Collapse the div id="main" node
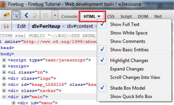Screen dimensions: 174x105 [4, 97]
